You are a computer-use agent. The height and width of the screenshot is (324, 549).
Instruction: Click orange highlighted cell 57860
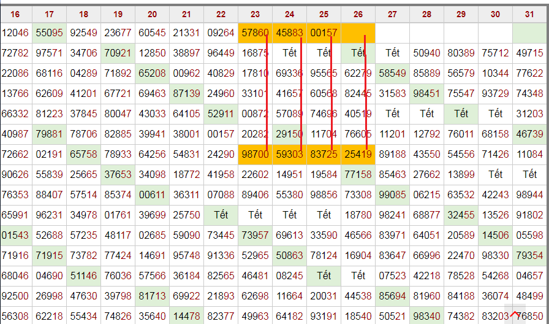[x=256, y=33]
